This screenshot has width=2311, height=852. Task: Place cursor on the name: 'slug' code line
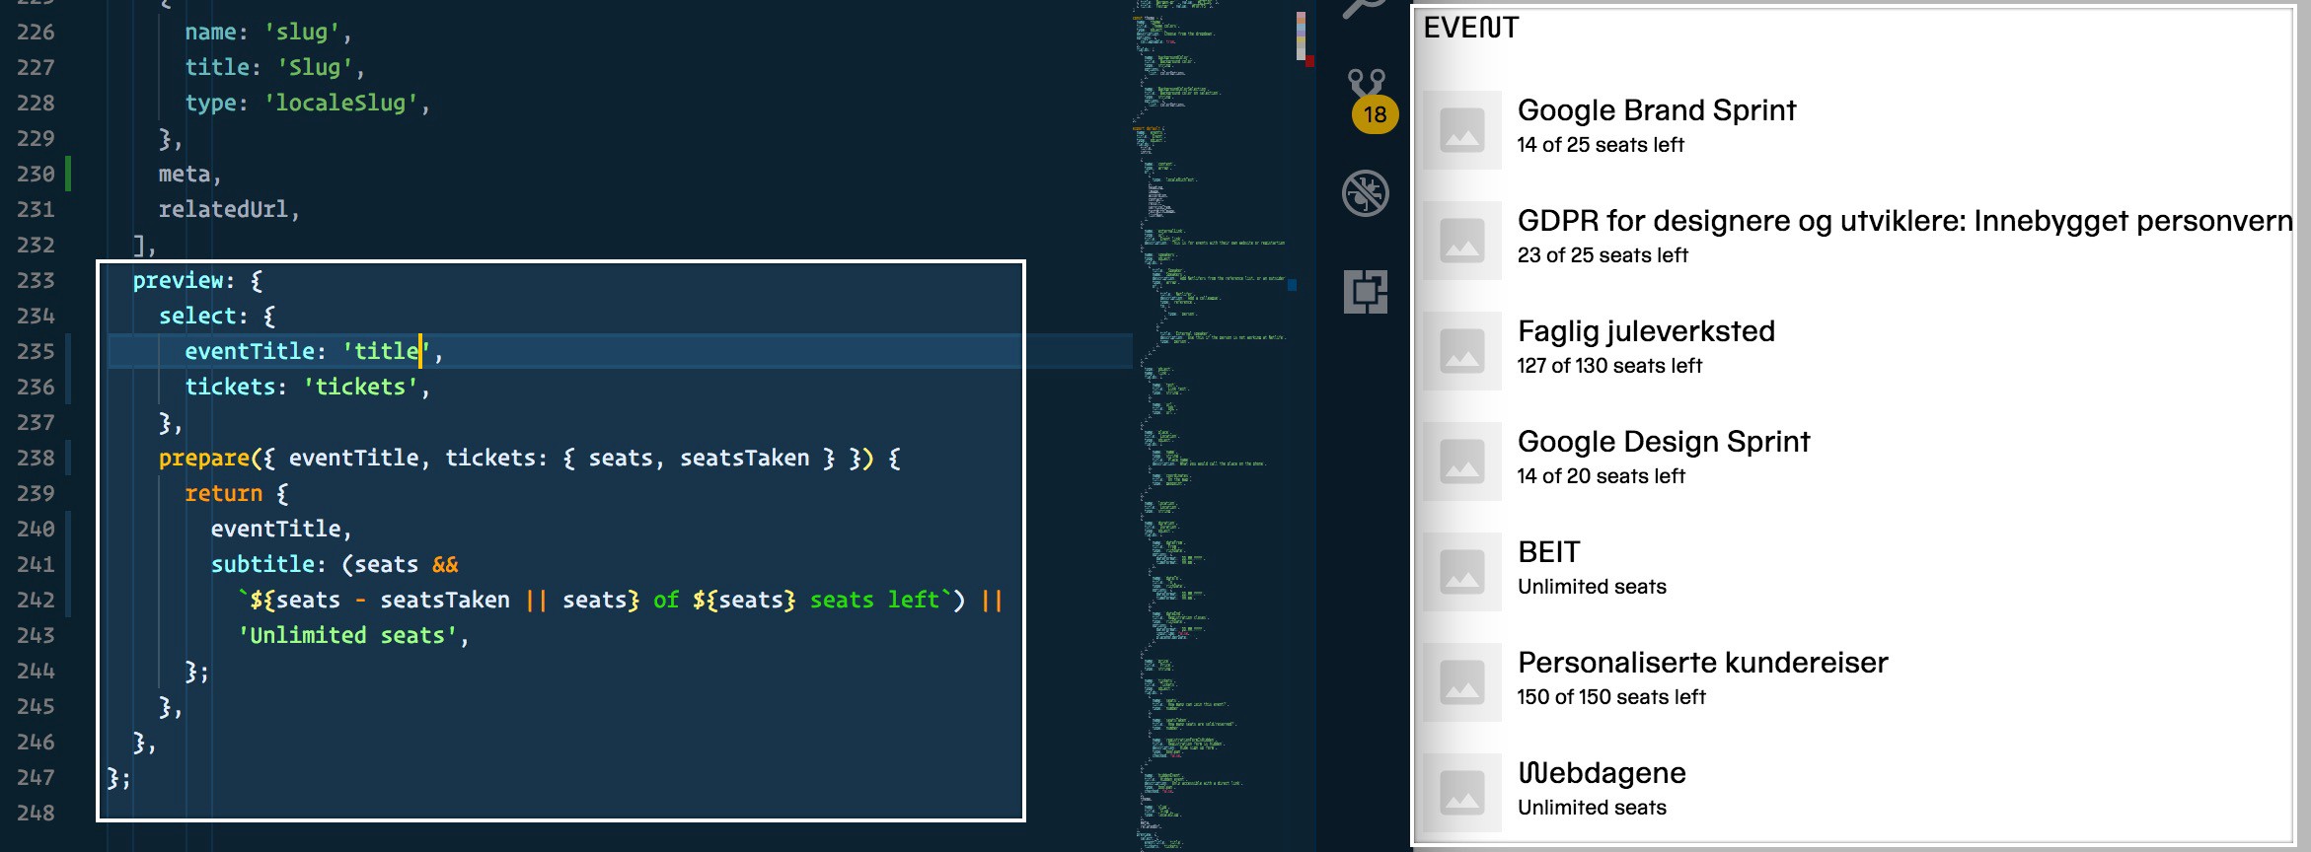[x=268, y=32]
